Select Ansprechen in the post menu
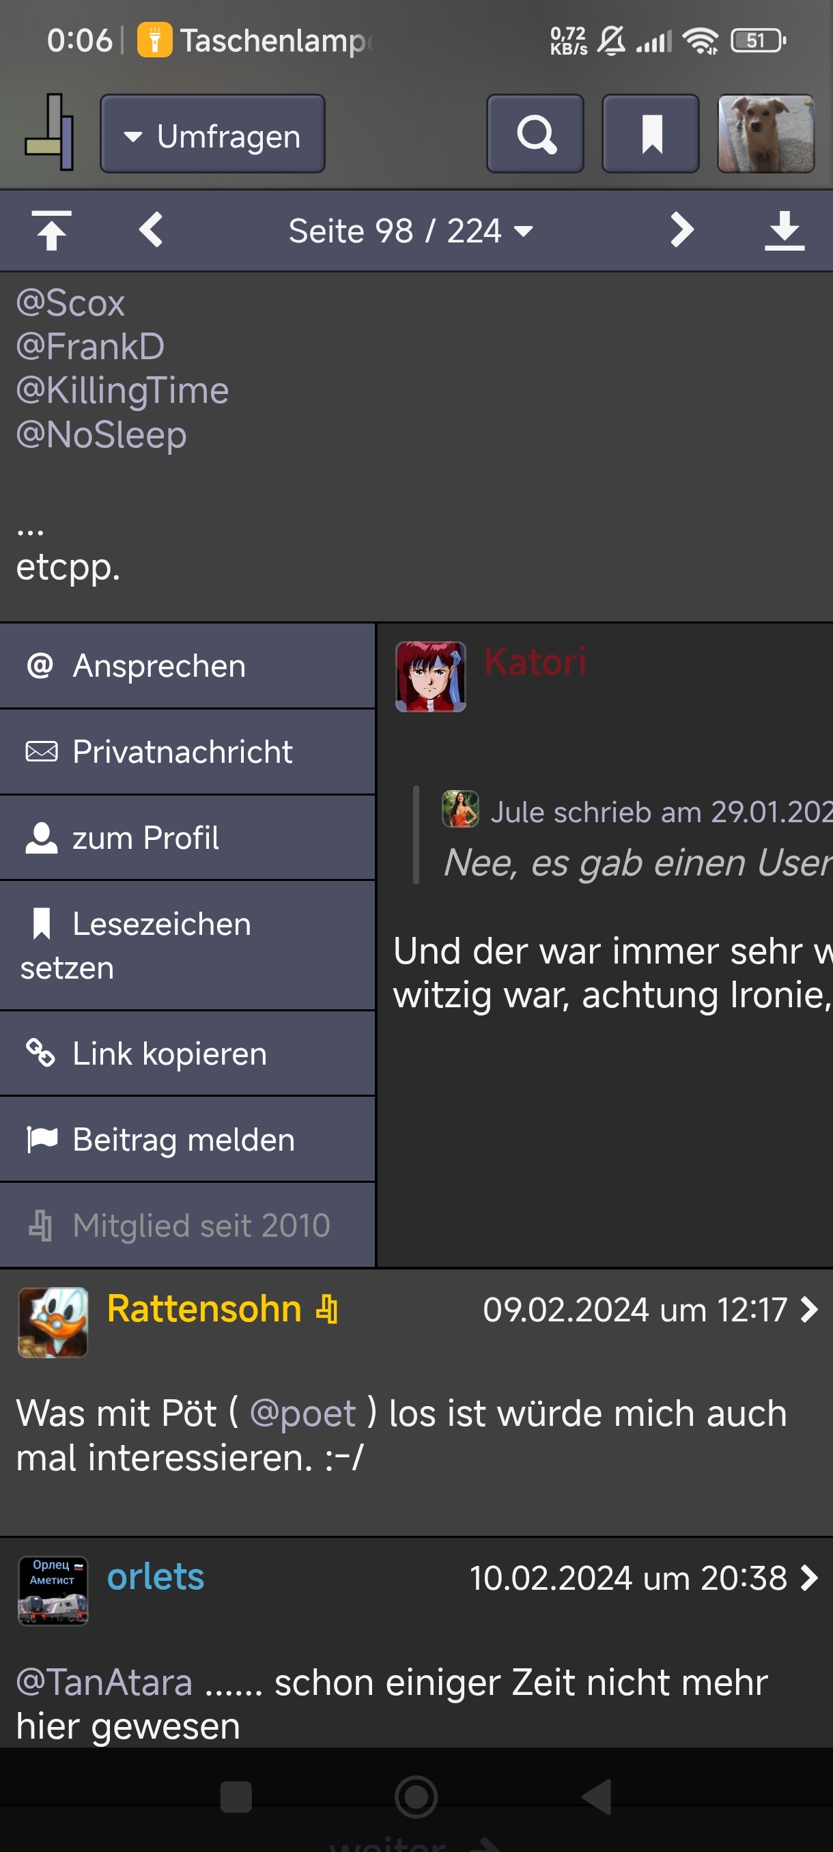Image resolution: width=833 pixels, height=1852 pixels. [x=188, y=666]
